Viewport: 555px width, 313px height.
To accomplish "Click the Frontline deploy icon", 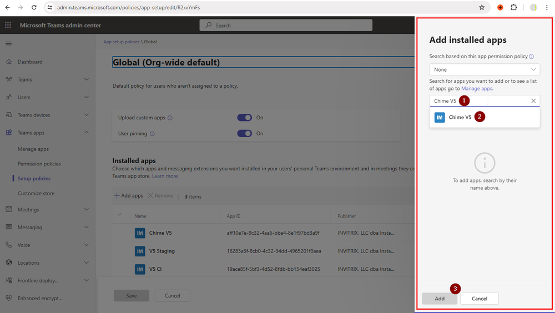I will (x=9, y=280).
